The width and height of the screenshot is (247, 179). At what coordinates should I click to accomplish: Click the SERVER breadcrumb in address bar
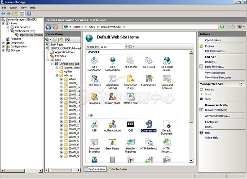(78, 27)
